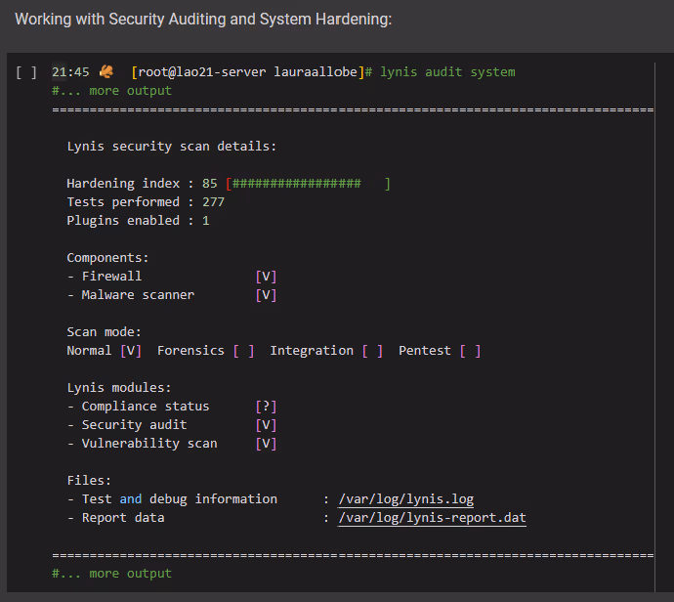This screenshot has height=602, width=674.
Task: Select the Normal scan mode box
Action: tap(131, 351)
